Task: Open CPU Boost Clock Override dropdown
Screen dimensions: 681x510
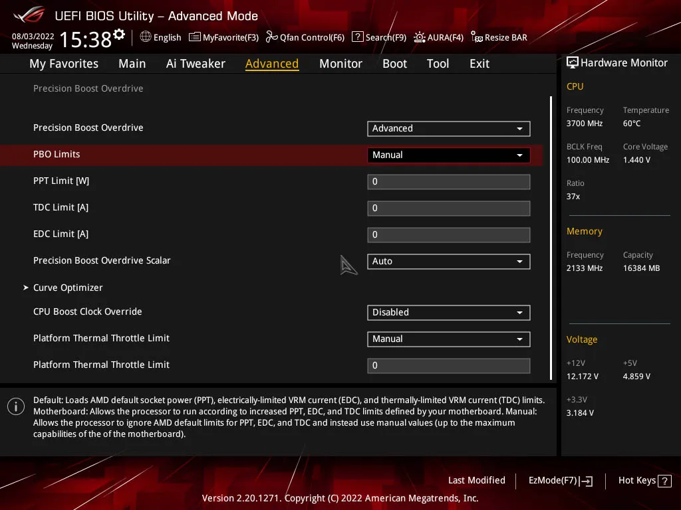Action: [x=449, y=313]
